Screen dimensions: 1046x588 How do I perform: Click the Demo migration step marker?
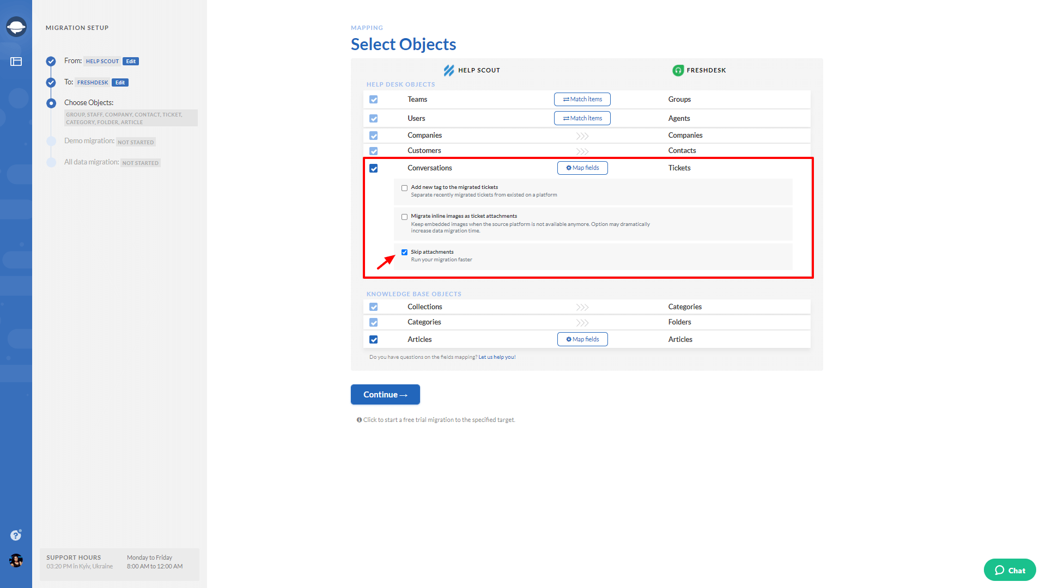(51, 141)
